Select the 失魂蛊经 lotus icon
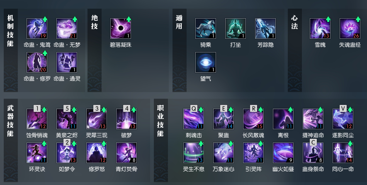 click(x=350, y=28)
